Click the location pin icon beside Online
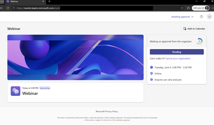 151,73
